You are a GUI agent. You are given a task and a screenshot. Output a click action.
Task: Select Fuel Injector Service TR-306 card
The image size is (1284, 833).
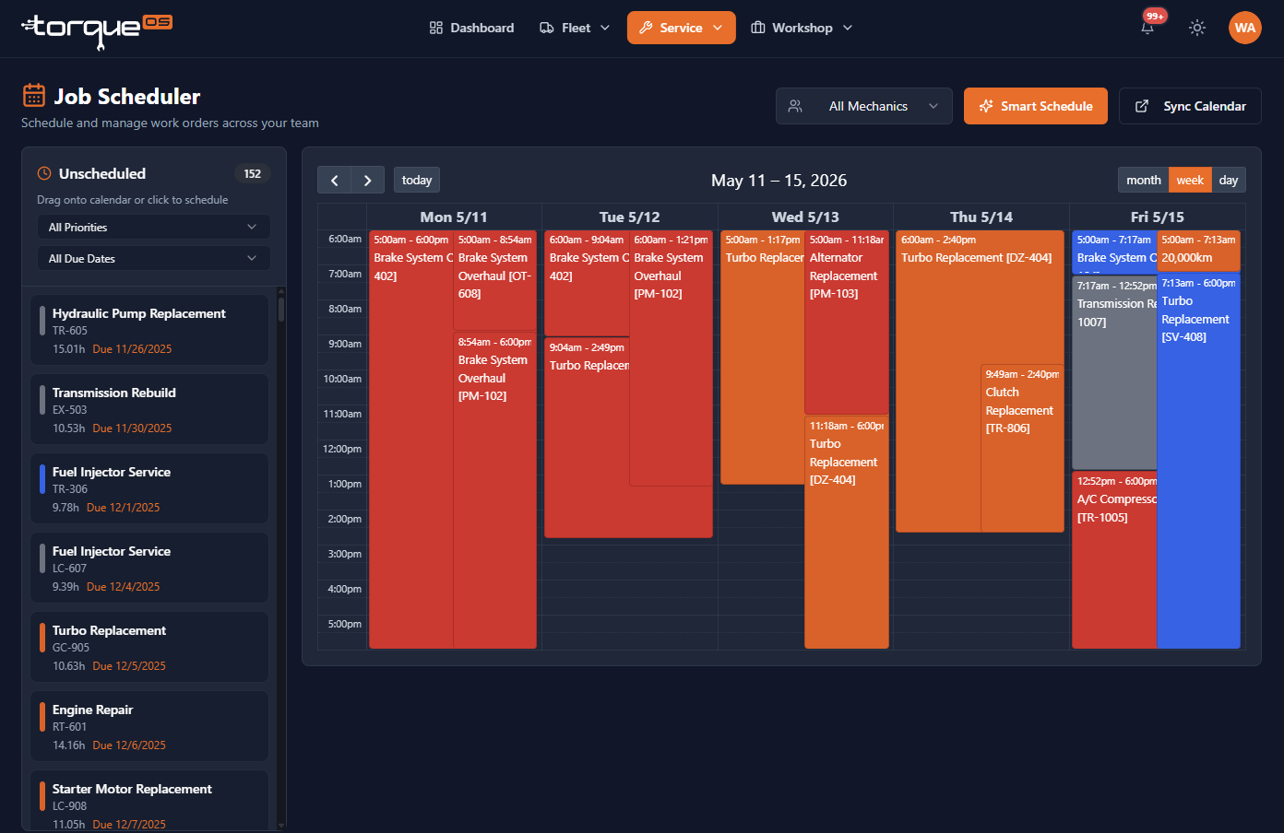(149, 488)
